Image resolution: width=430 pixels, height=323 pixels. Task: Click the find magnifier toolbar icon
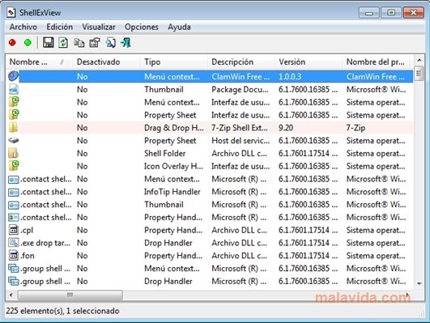pos(110,43)
